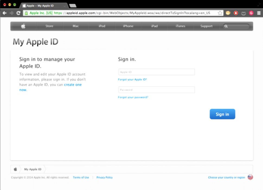
Task: Open the Chrome hamburger menu
Action: pos(259,13)
